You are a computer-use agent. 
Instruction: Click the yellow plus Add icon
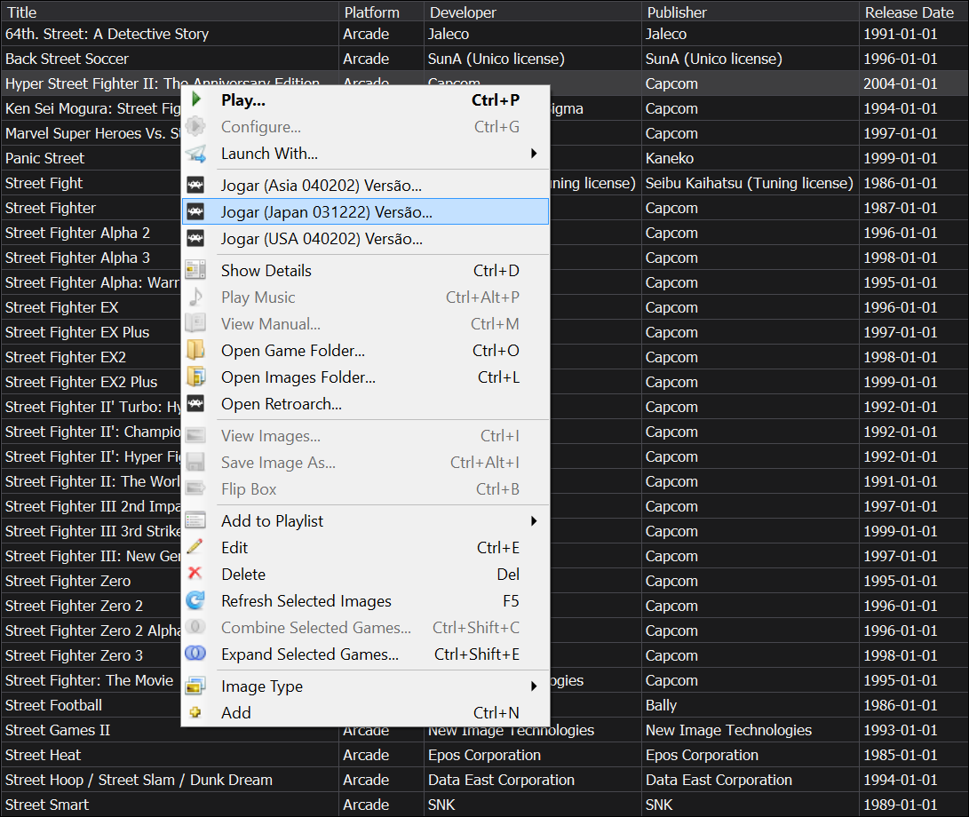[195, 712]
